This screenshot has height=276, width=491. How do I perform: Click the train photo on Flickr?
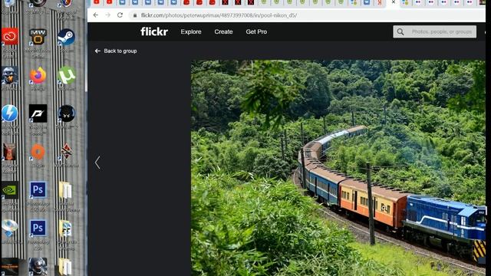pyautogui.click(x=338, y=168)
